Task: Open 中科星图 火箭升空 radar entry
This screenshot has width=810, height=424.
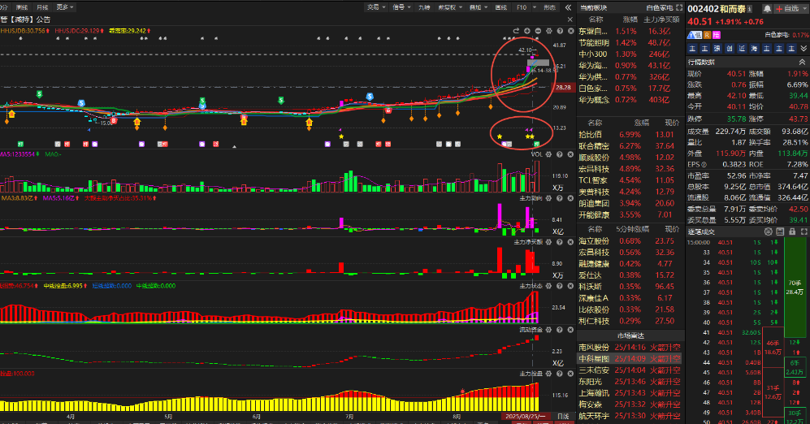Action: pos(630,358)
